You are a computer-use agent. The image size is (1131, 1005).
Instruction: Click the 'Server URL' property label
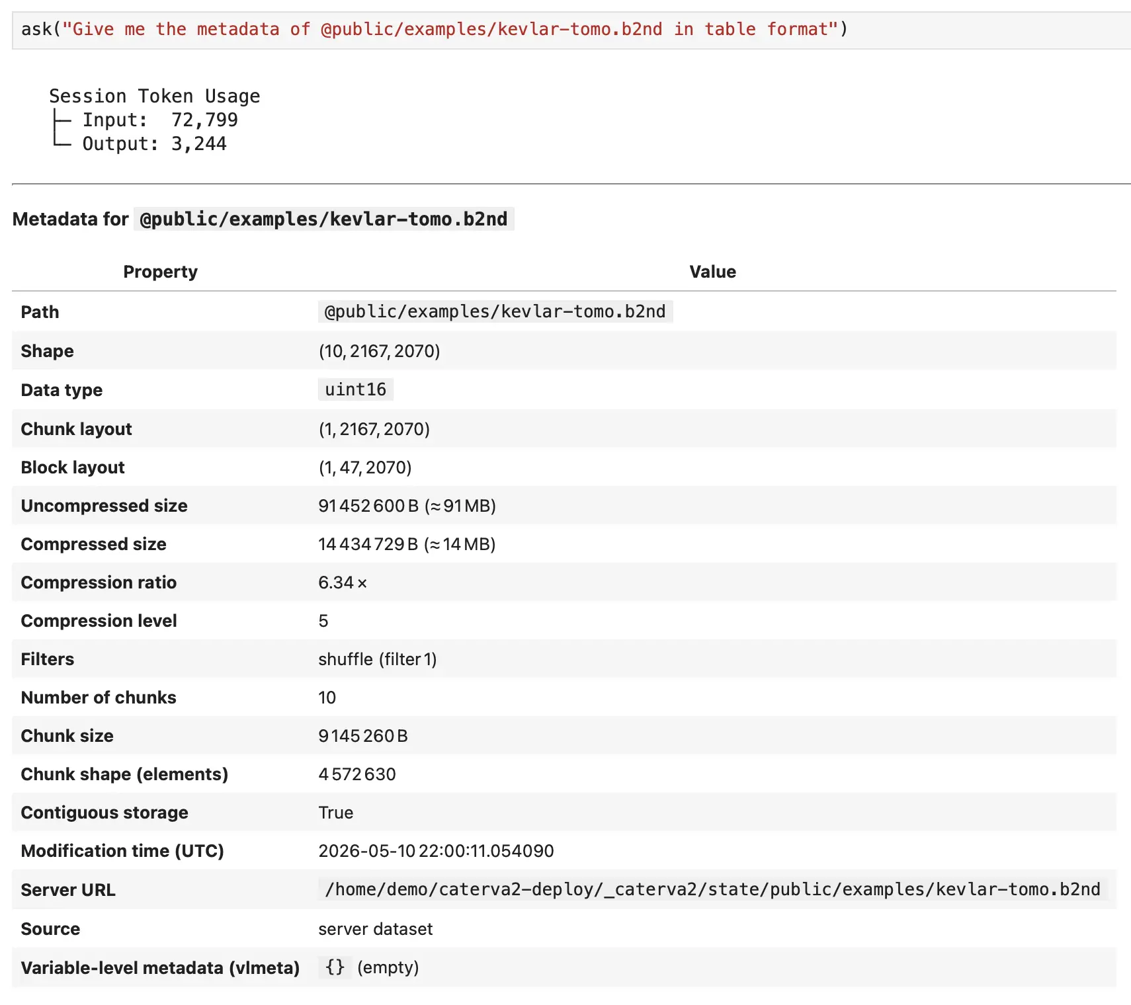(x=68, y=890)
